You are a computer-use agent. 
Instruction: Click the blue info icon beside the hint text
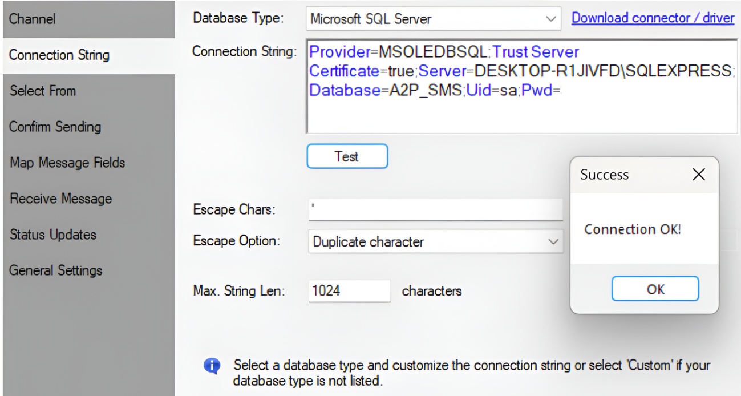(212, 366)
